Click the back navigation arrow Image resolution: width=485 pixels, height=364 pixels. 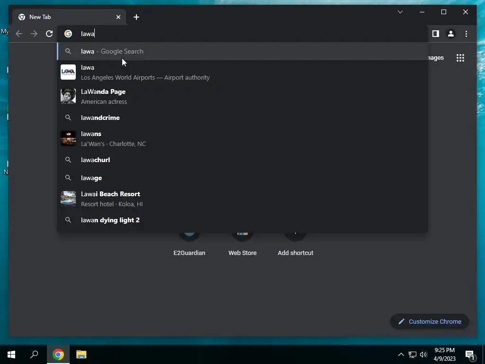click(19, 34)
